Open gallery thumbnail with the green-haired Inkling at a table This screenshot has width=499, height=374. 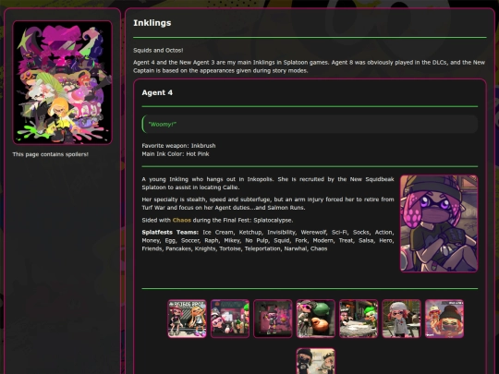(x=359, y=319)
